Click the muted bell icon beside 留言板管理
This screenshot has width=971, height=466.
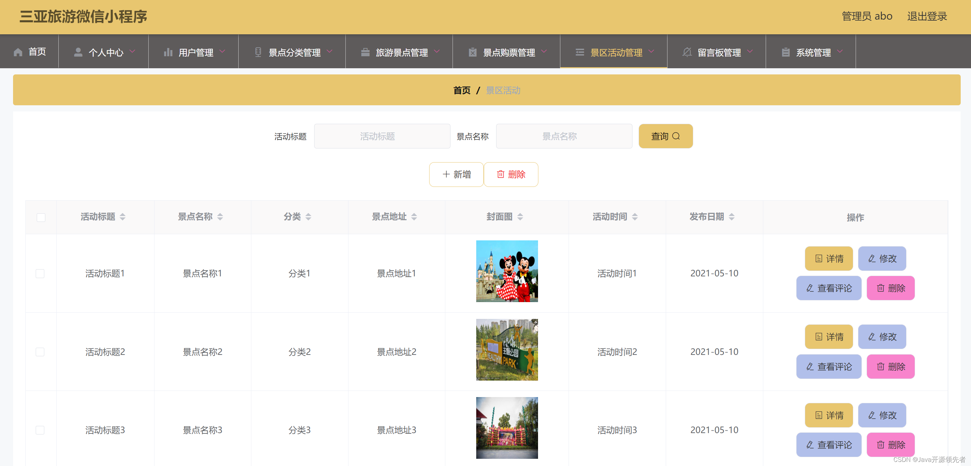[687, 52]
